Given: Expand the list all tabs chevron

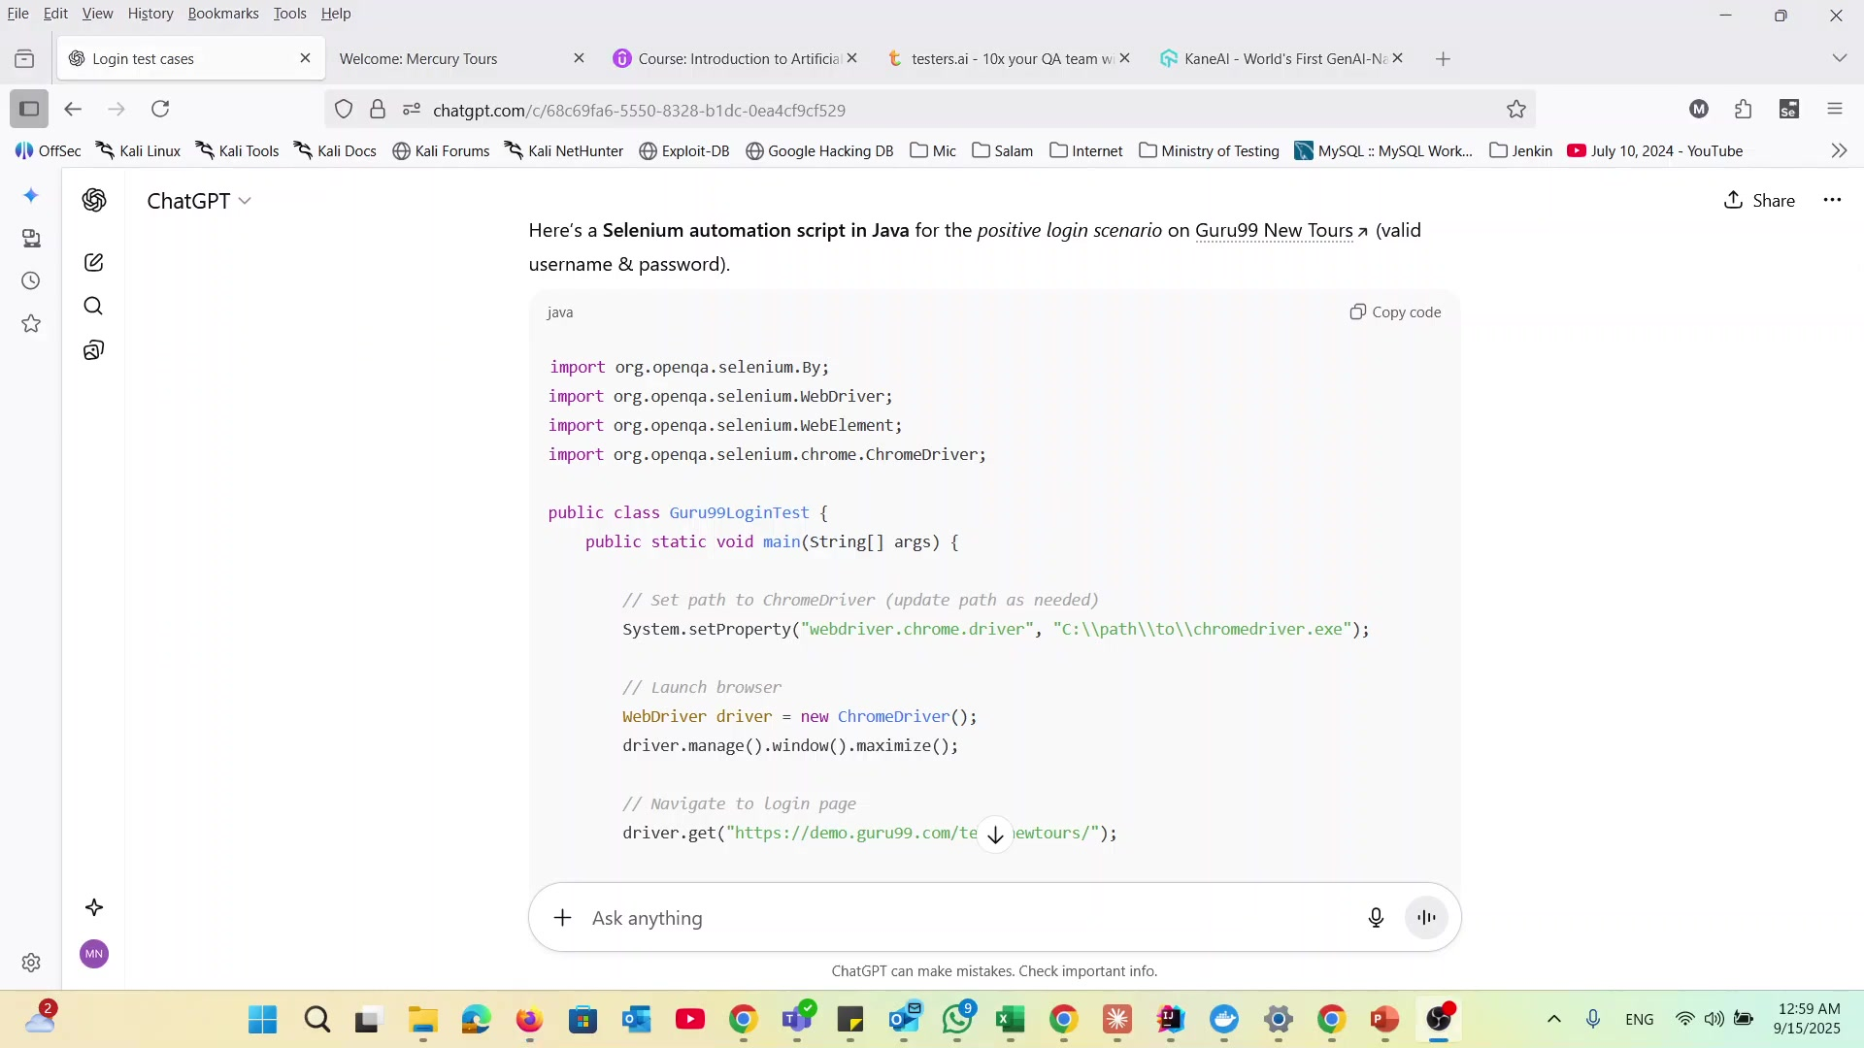Looking at the screenshot, I should [x=1839, y=59].
